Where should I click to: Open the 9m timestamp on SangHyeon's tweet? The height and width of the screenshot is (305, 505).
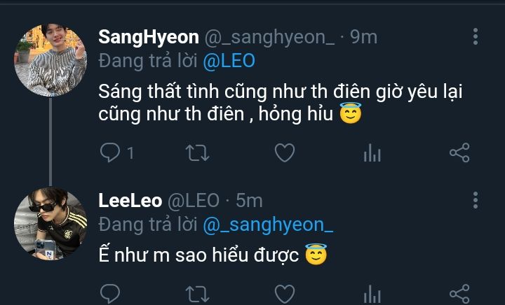[363, 37]
